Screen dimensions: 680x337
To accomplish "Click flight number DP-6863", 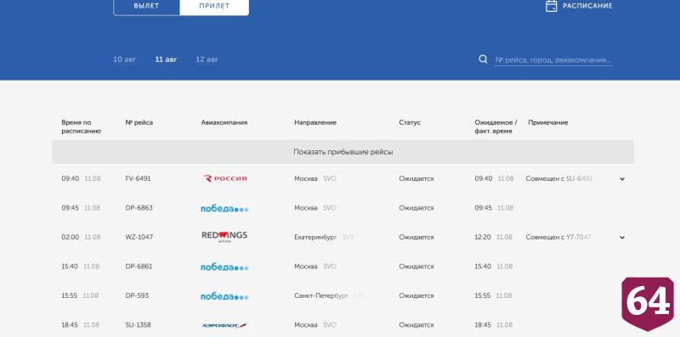I will [139, 208].
